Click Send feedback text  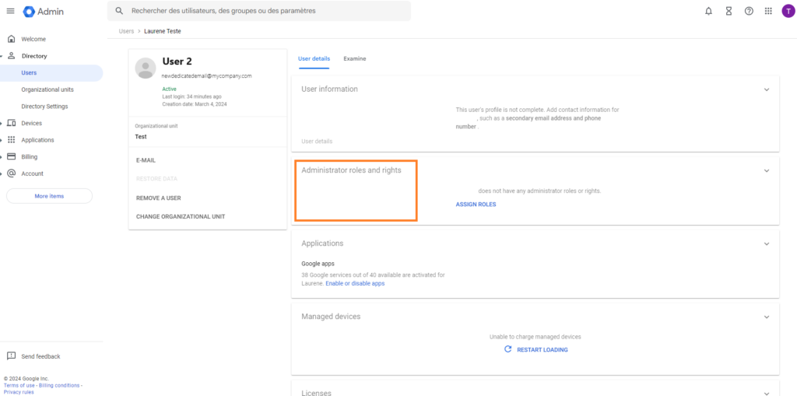[x=40, y=356]
